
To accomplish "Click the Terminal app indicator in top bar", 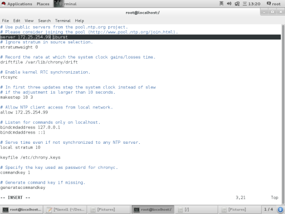I will [66, 4].
